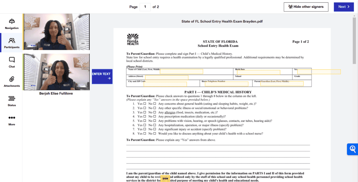
Task: Click Hide other signers button
Action: point(306,7)
